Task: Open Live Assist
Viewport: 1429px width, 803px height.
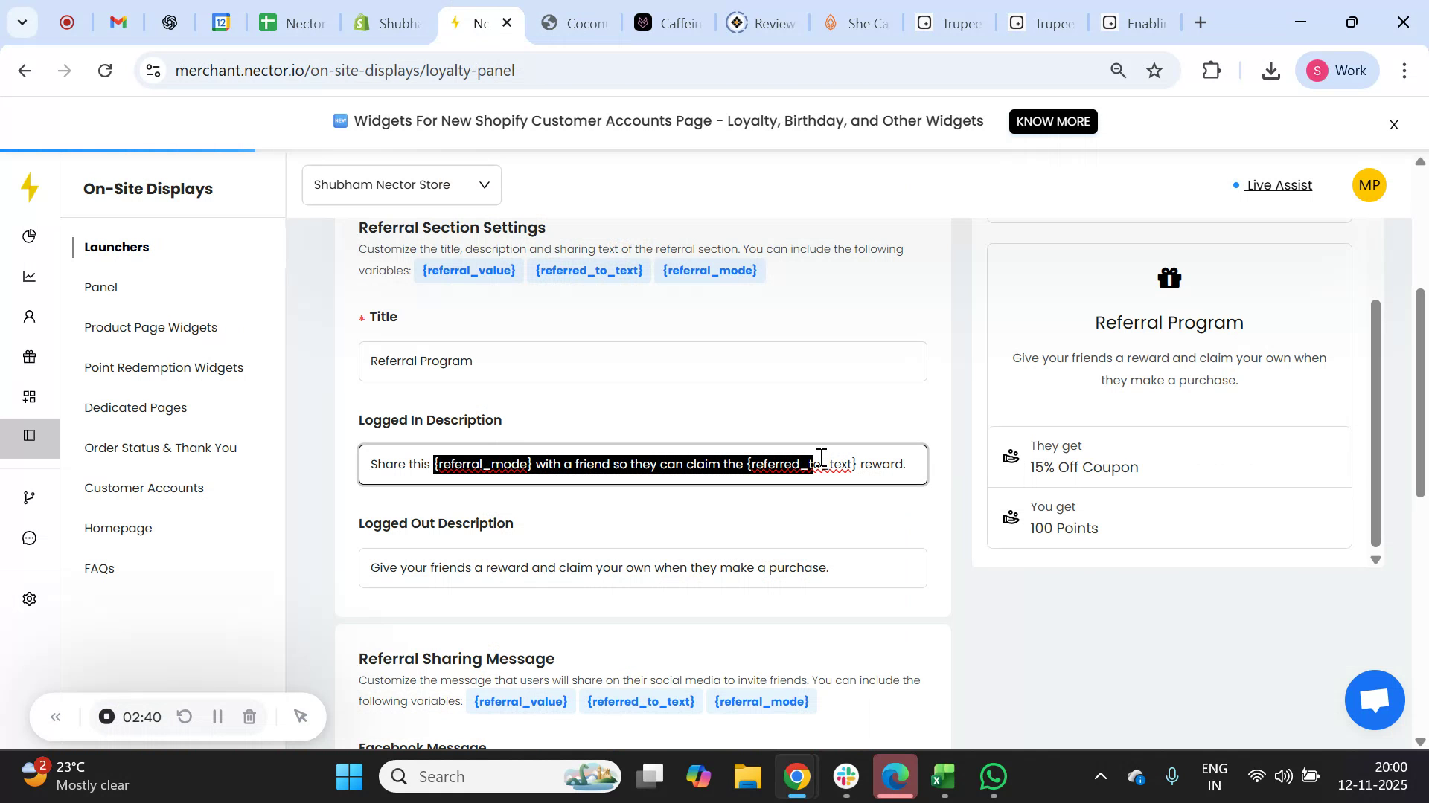Action: (1277, 185)
